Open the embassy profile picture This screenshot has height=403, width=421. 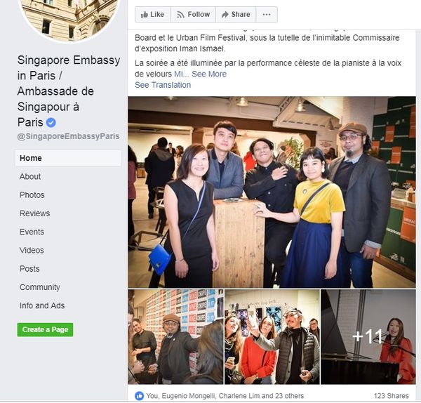click(69, 19)
